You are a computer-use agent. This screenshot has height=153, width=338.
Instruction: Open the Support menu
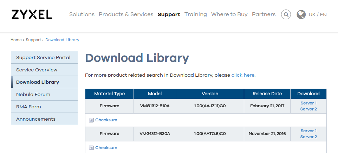tap(169, 14)
